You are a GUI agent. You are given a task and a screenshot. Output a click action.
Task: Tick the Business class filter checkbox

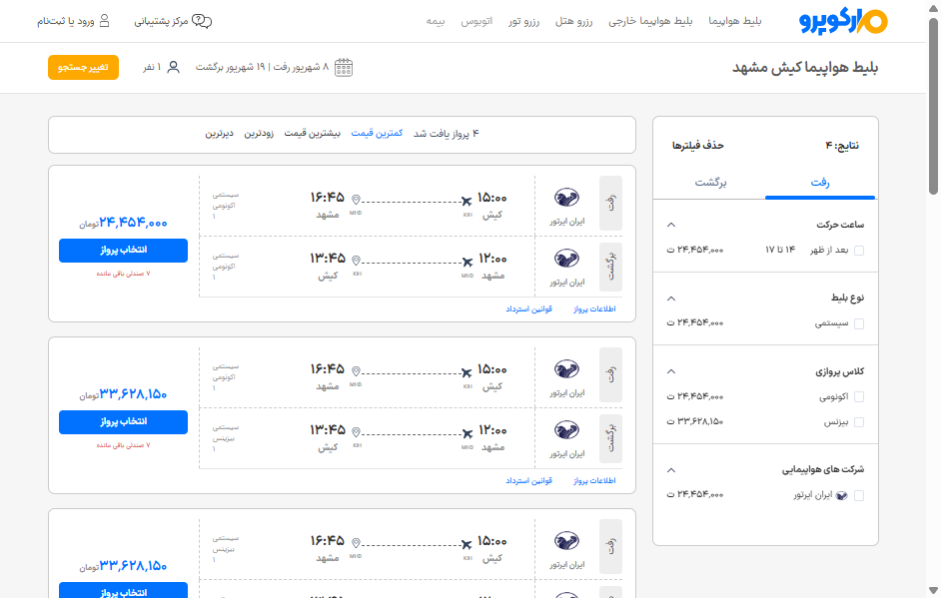(859, 422)
